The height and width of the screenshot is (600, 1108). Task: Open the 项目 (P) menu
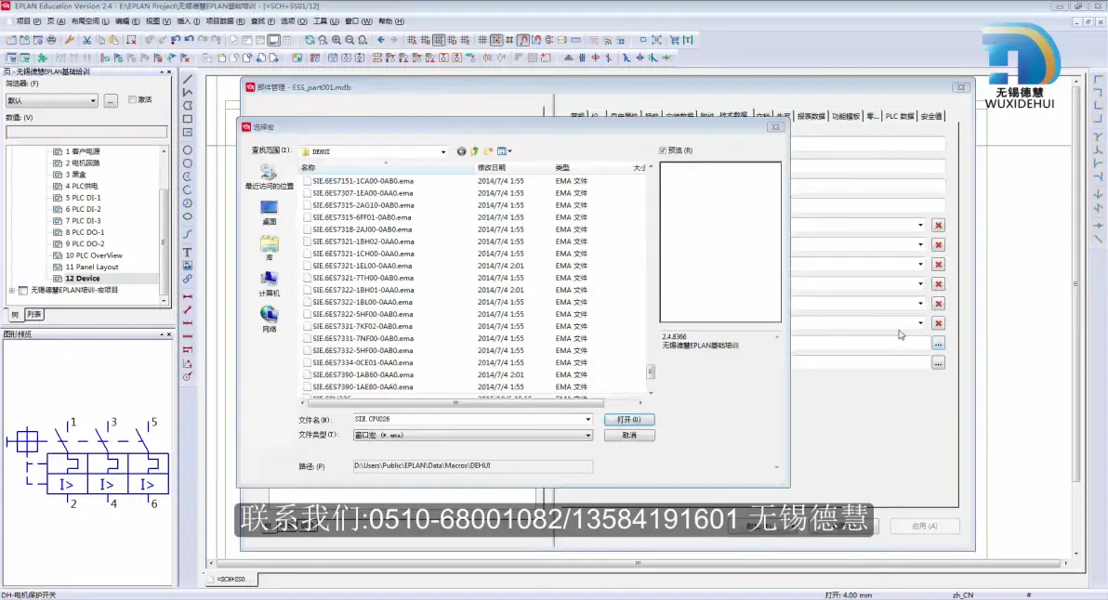[x=28, y=21]
